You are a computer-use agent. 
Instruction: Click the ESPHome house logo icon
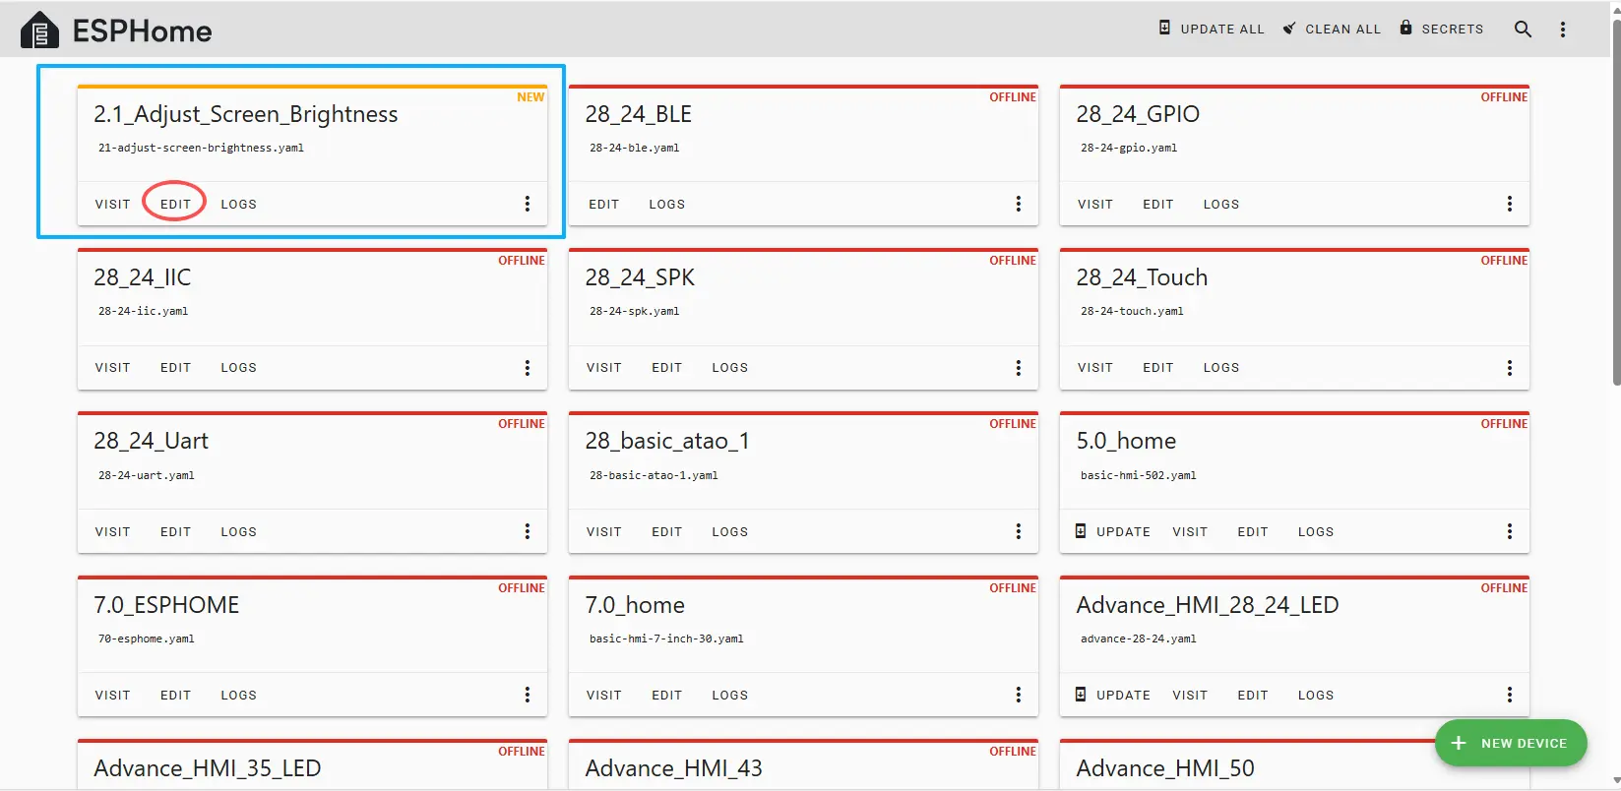[39, 30]
